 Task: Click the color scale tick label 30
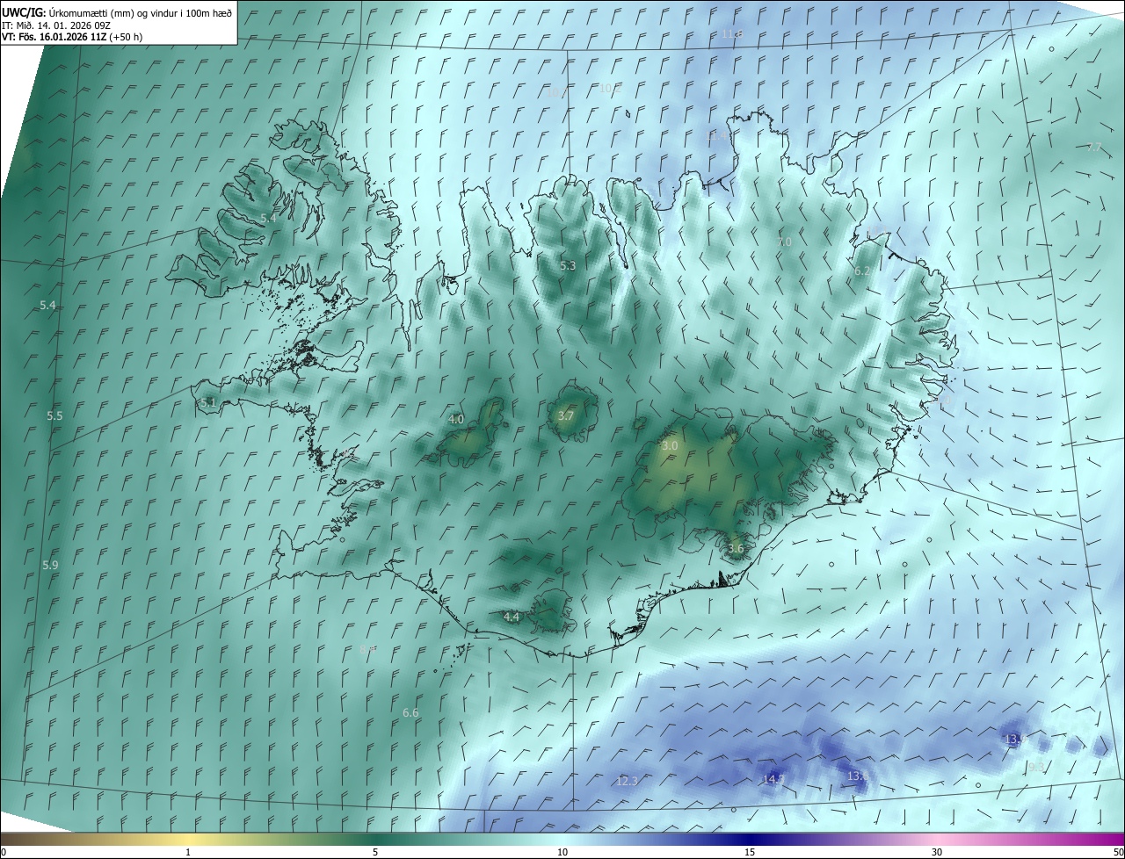(937, 852)
